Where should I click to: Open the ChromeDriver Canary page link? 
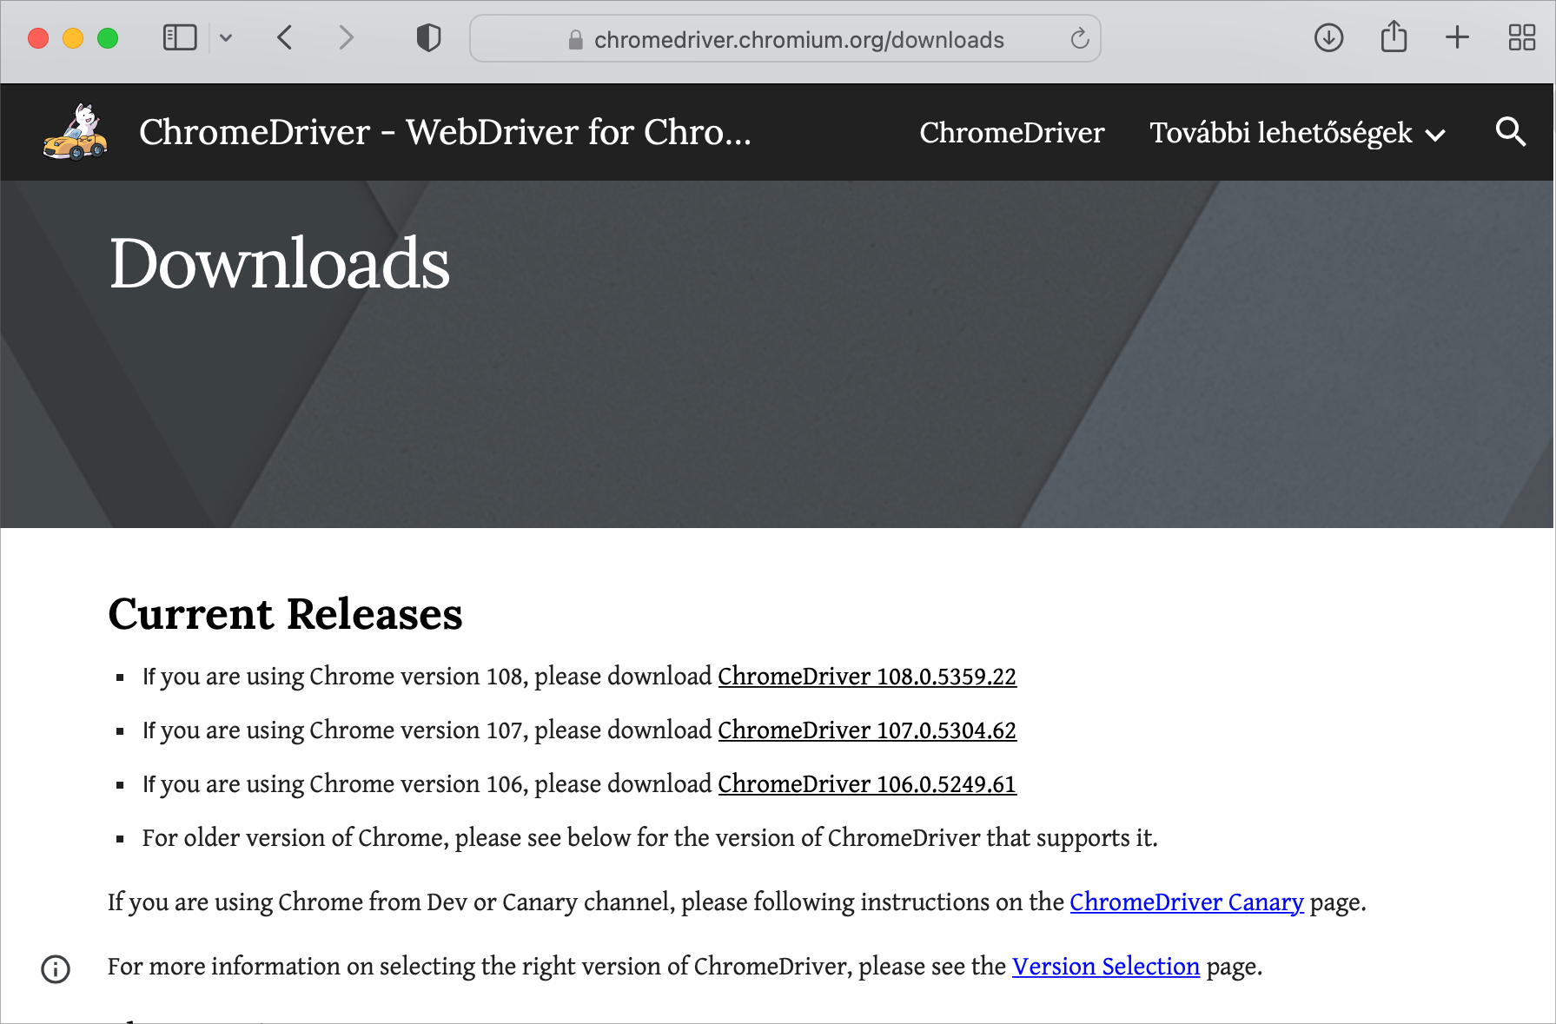pos(1187,902)
